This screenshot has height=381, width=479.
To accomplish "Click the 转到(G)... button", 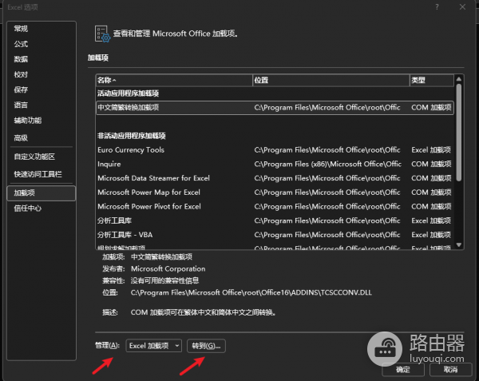I will pos(206,346).
